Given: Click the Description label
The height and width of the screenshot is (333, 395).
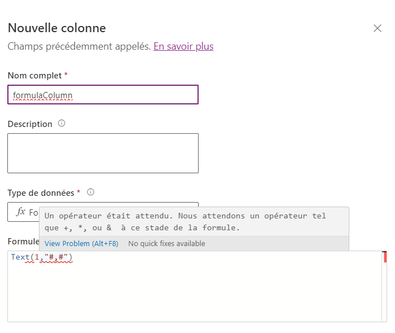Looking at the screenshot, I should [x=30, y=124].
